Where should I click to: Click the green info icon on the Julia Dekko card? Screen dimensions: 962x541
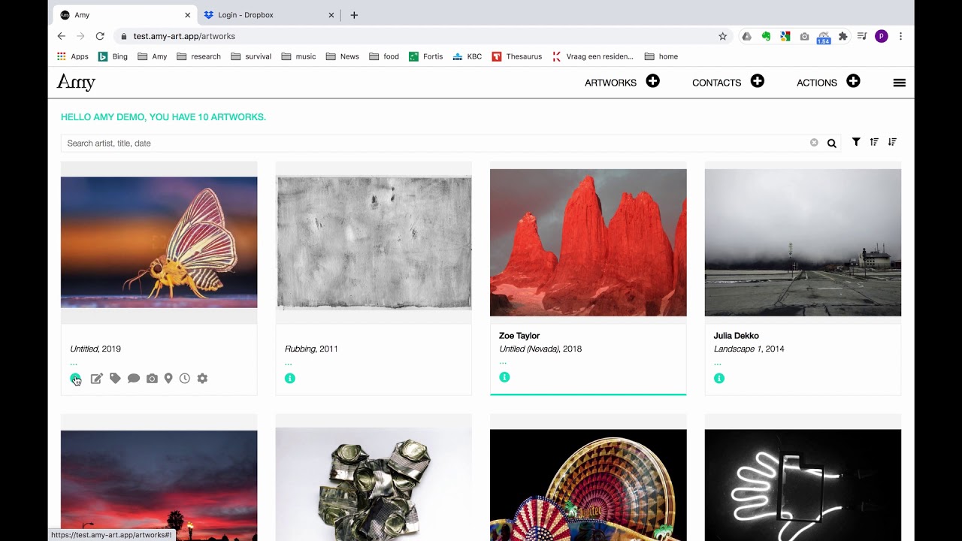719,378
